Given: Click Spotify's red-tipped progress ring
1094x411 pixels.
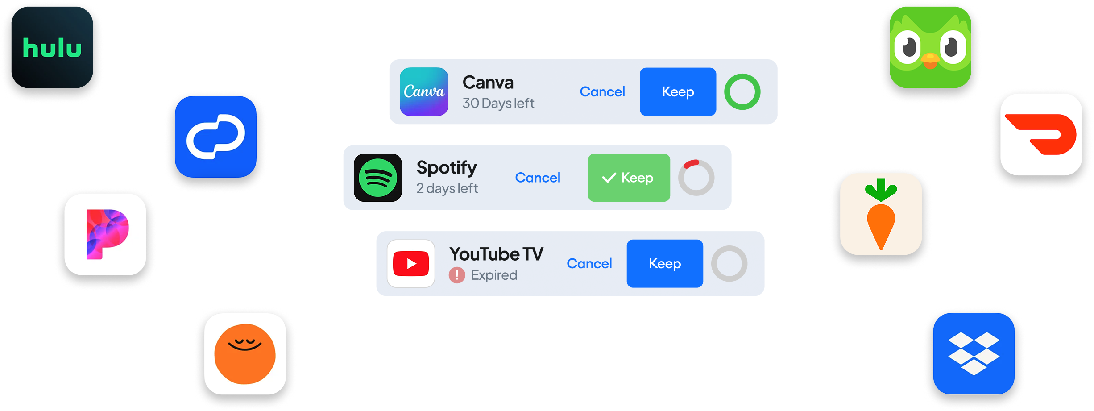Looking at the screenshot, I should pos(696,178).
